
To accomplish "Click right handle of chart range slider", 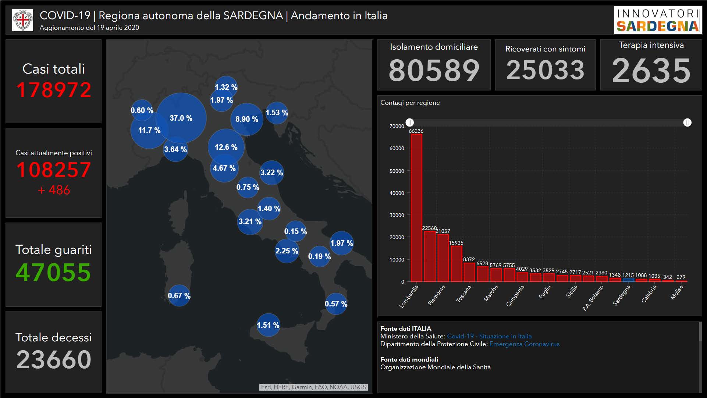I will 687,122.
